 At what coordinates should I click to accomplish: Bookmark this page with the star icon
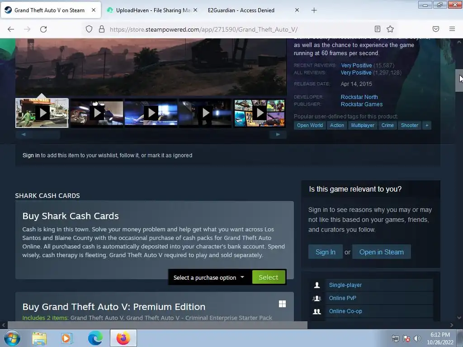[390, 29]
